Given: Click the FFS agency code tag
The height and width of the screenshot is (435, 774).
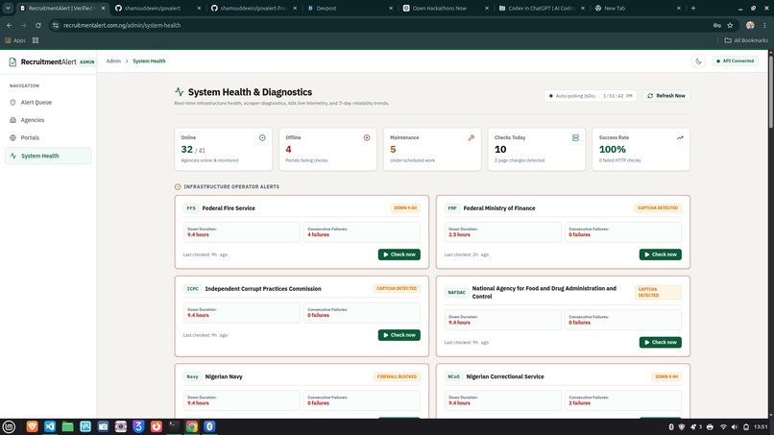Looking at the screenshot, I should (191, 208).
